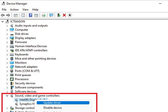This screenshot has width=168, height=112.
Task: Expand the Display adapters category
Action: pyautogui.click(x=7, y=38)
